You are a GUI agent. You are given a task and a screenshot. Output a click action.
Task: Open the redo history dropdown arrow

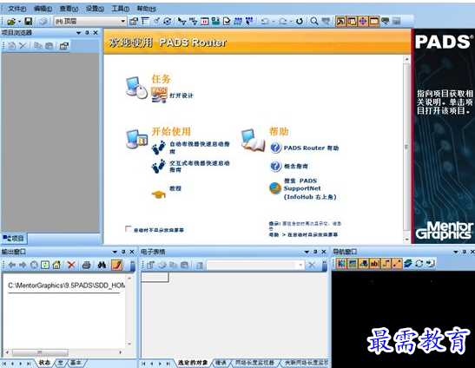[291, 22]
